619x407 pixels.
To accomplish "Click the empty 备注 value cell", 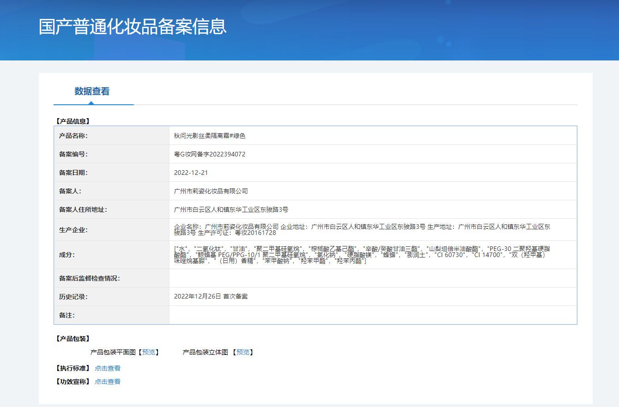I will tap(373, 315).
